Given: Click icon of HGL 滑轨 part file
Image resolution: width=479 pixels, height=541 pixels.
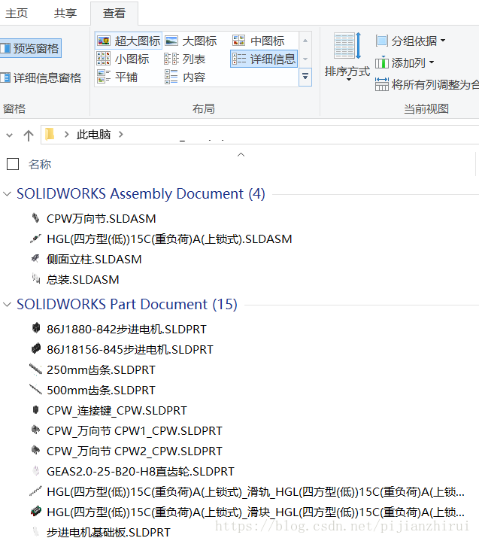Looking at the screenshot, I should [x=35, y=491].
